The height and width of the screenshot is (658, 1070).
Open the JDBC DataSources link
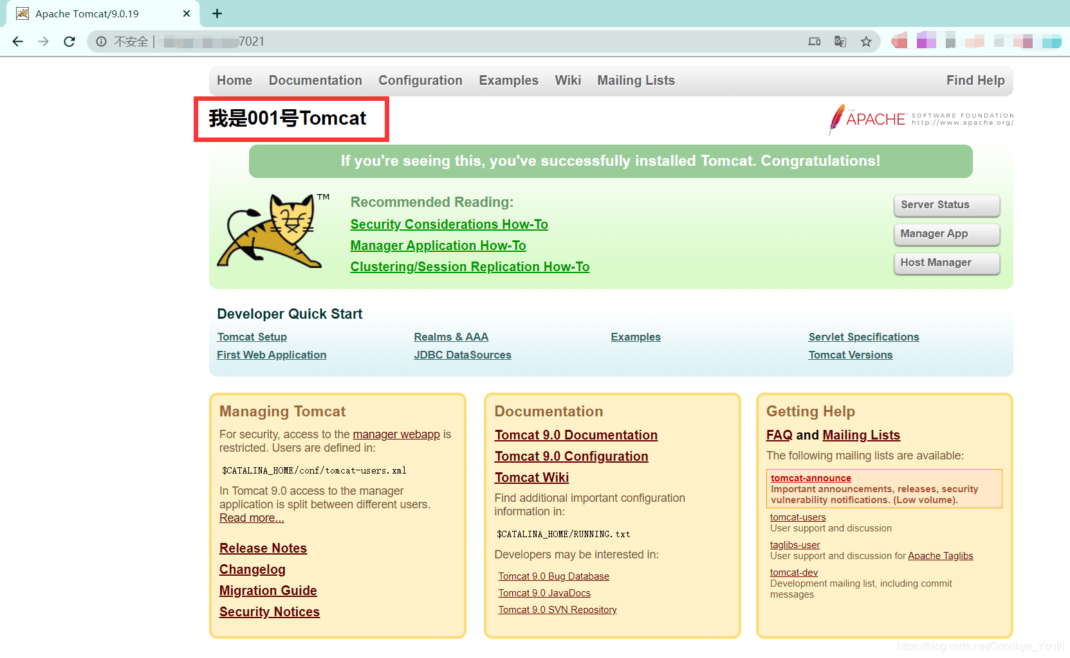[463, 355]
